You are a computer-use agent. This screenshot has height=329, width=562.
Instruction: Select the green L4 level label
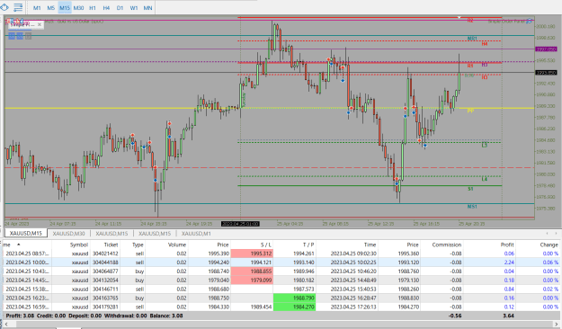[485, 179]
